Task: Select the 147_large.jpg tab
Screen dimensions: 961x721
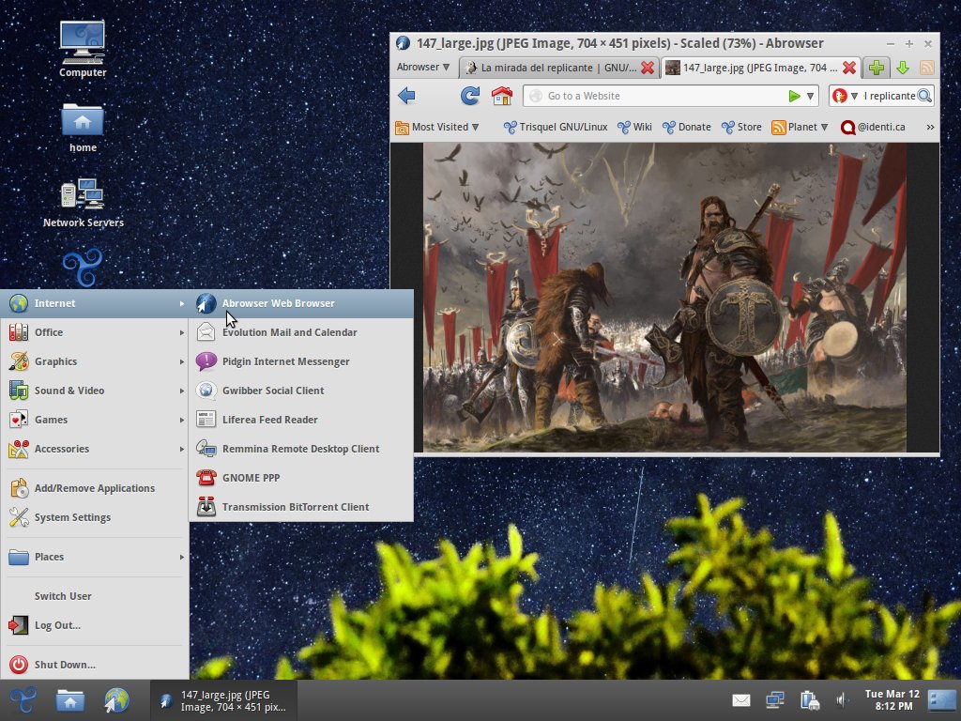Action: click(760, 68)
